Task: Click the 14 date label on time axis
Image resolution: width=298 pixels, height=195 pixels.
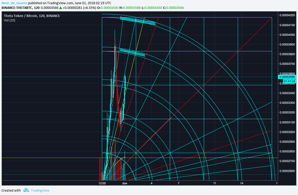Action: tap(241, 183)
